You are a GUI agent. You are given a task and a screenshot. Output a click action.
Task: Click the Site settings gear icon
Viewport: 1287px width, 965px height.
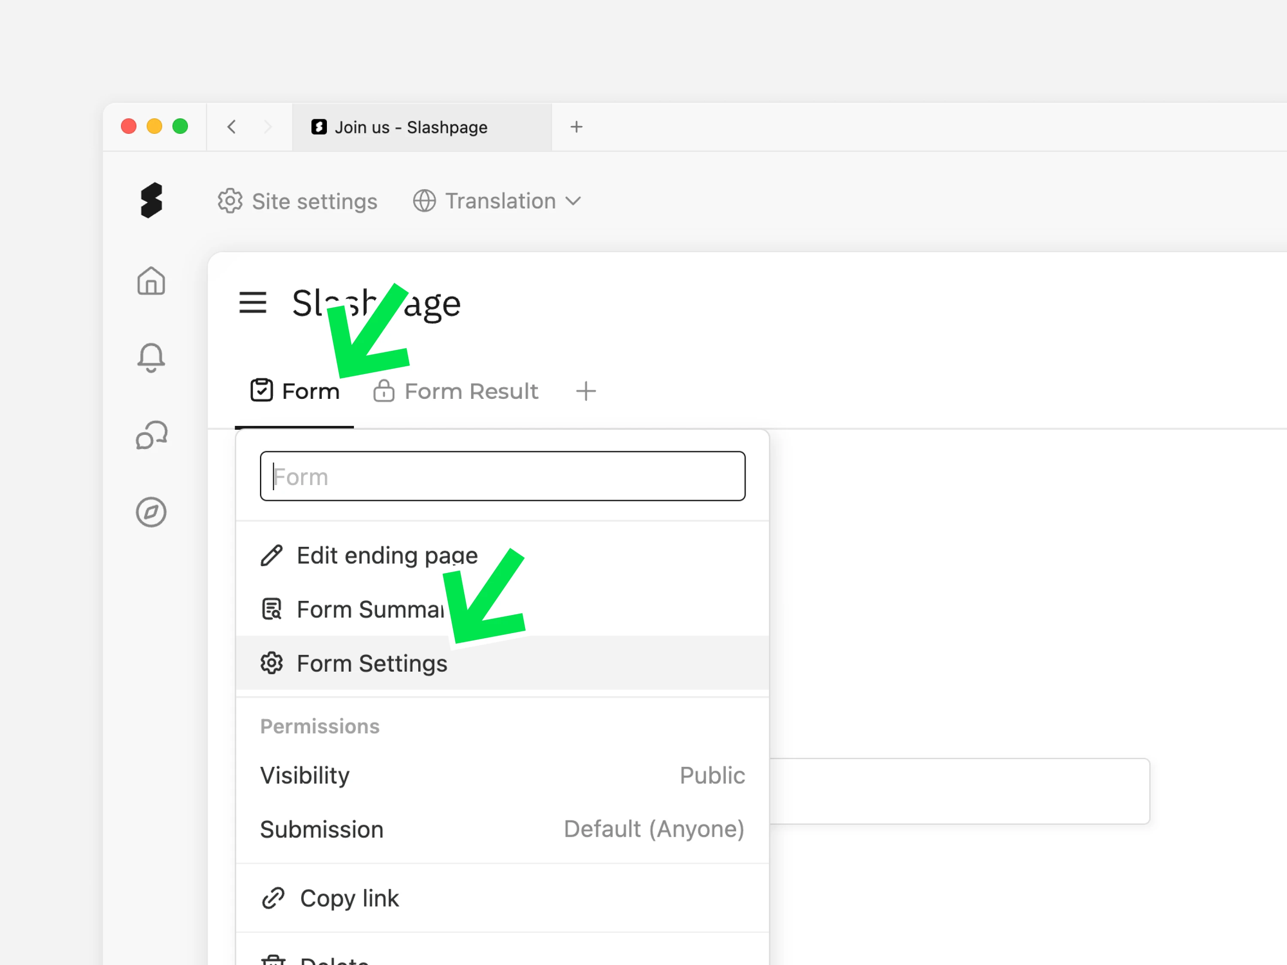click(230, 201)
